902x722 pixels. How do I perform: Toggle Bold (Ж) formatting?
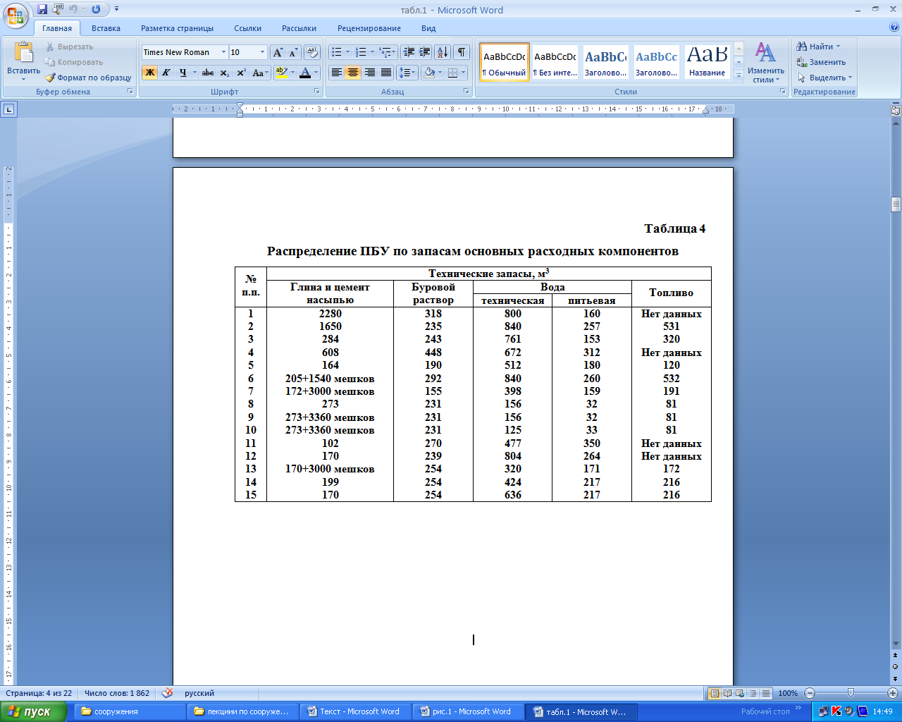[x=149, y=73]
